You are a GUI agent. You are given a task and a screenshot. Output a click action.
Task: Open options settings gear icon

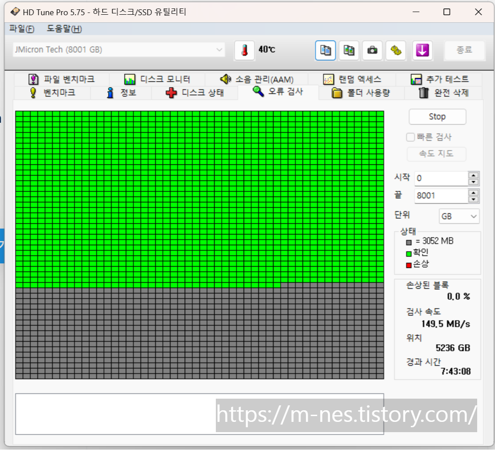pyautogui.click(x=396, y=50)
